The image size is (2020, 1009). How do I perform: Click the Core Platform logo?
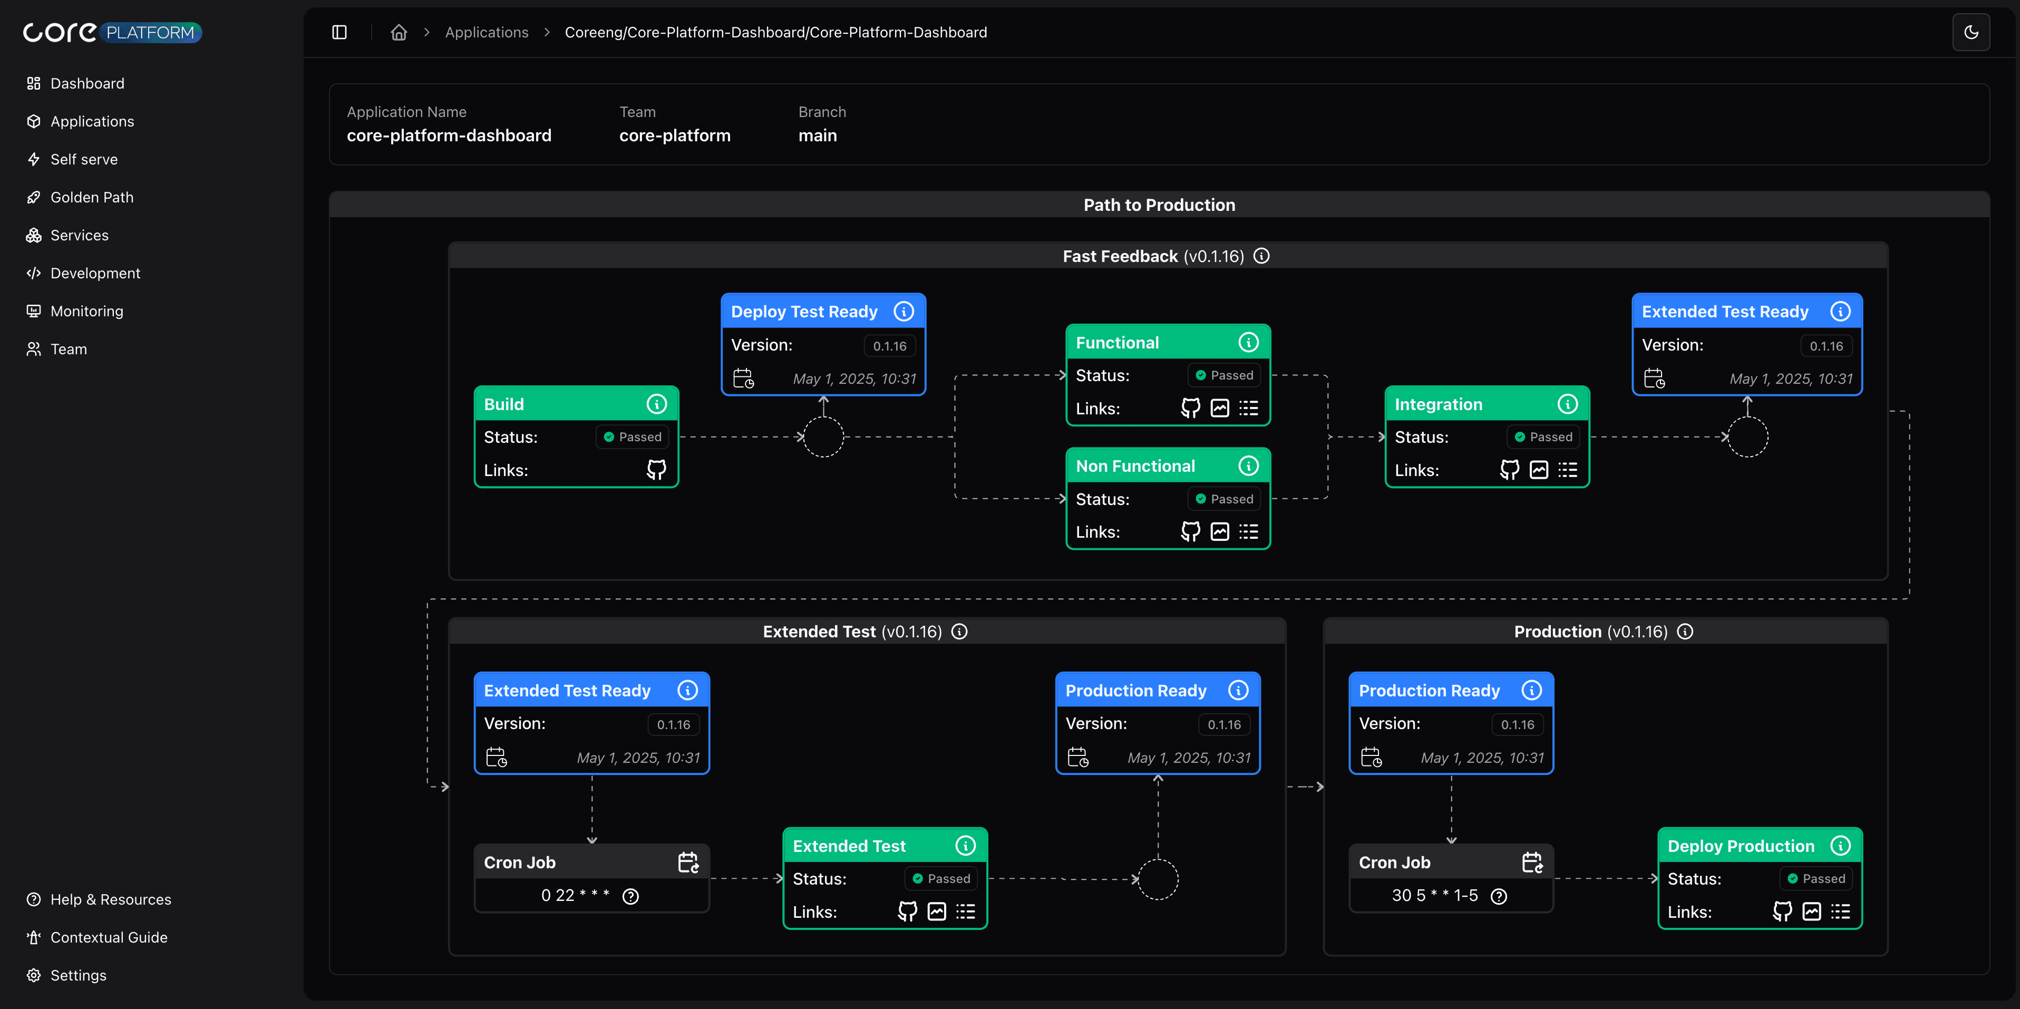click(112, 32)
